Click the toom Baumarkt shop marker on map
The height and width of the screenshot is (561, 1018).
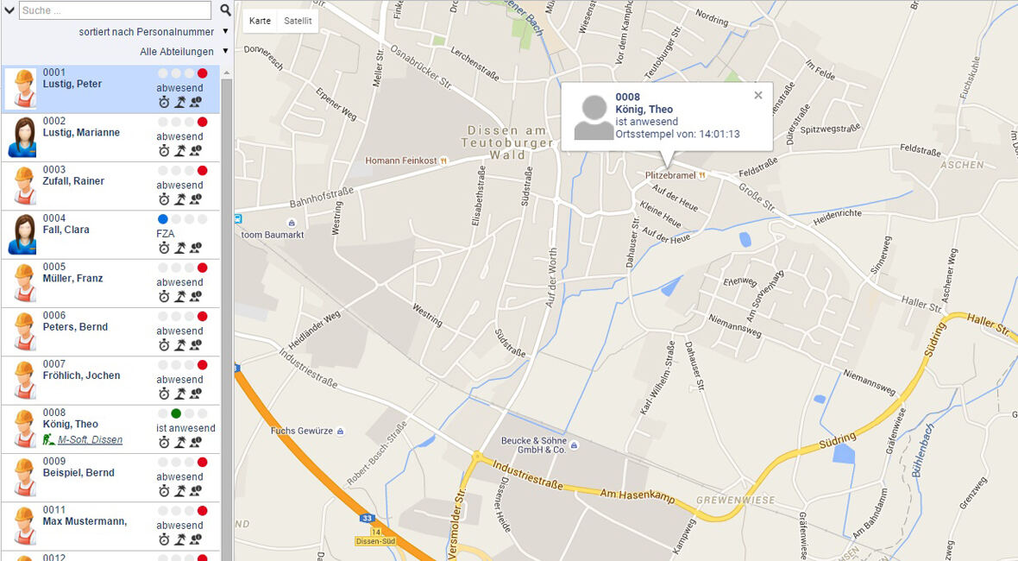point(291,224)
